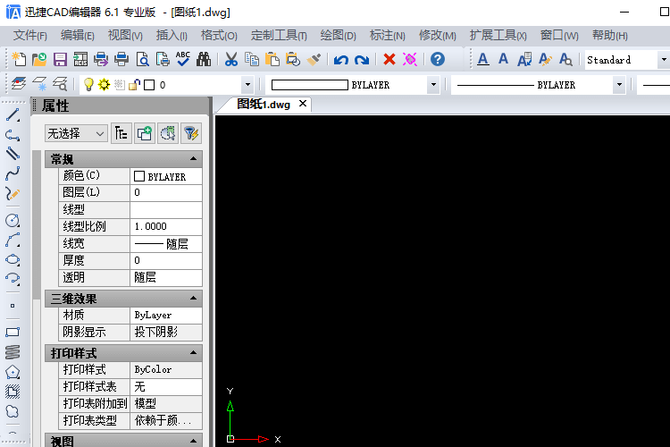Click the properties panel scrollbar

tap(37, 227)
